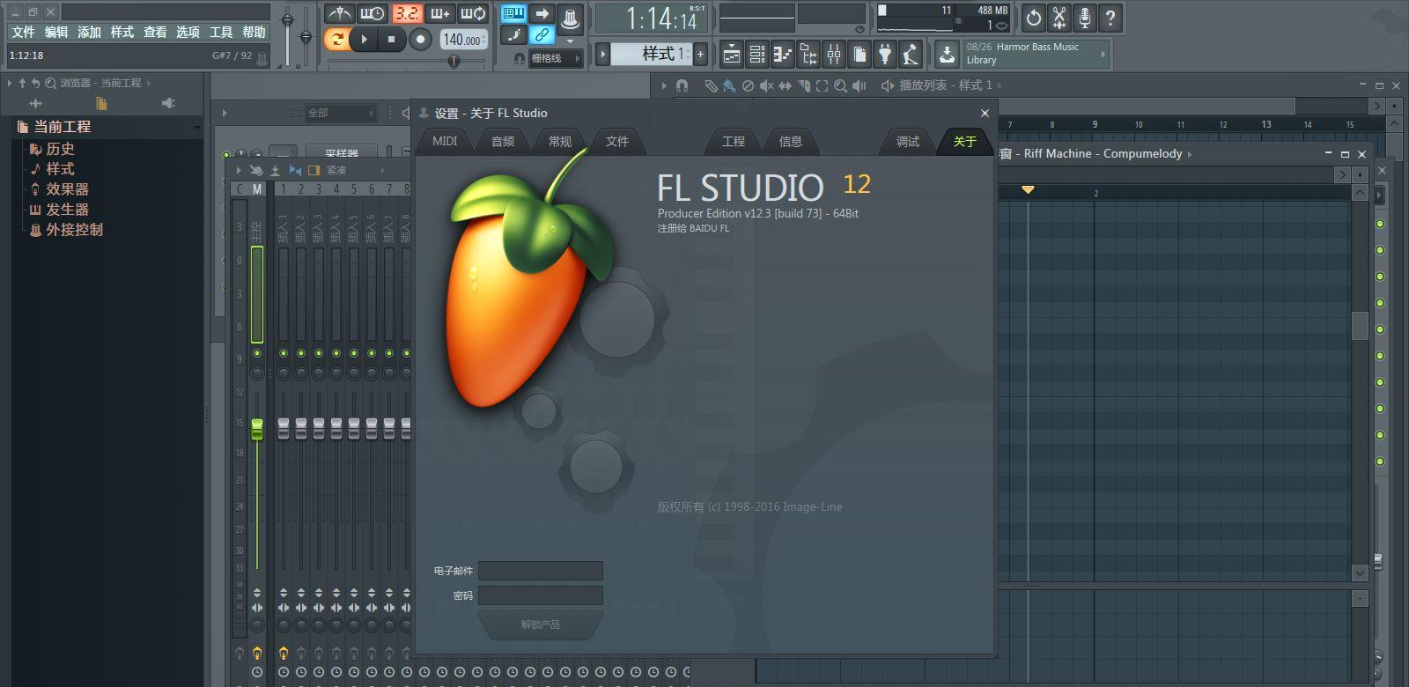Toggle the overdub/blend recording icon
This screenshot has height=687, width=1409.
click(439, 13)
